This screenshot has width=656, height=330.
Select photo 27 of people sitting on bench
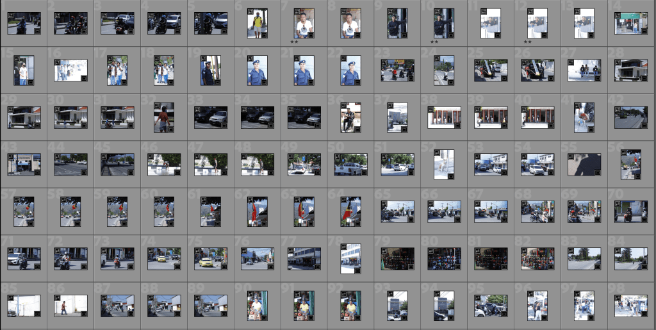tap(584, 70)
